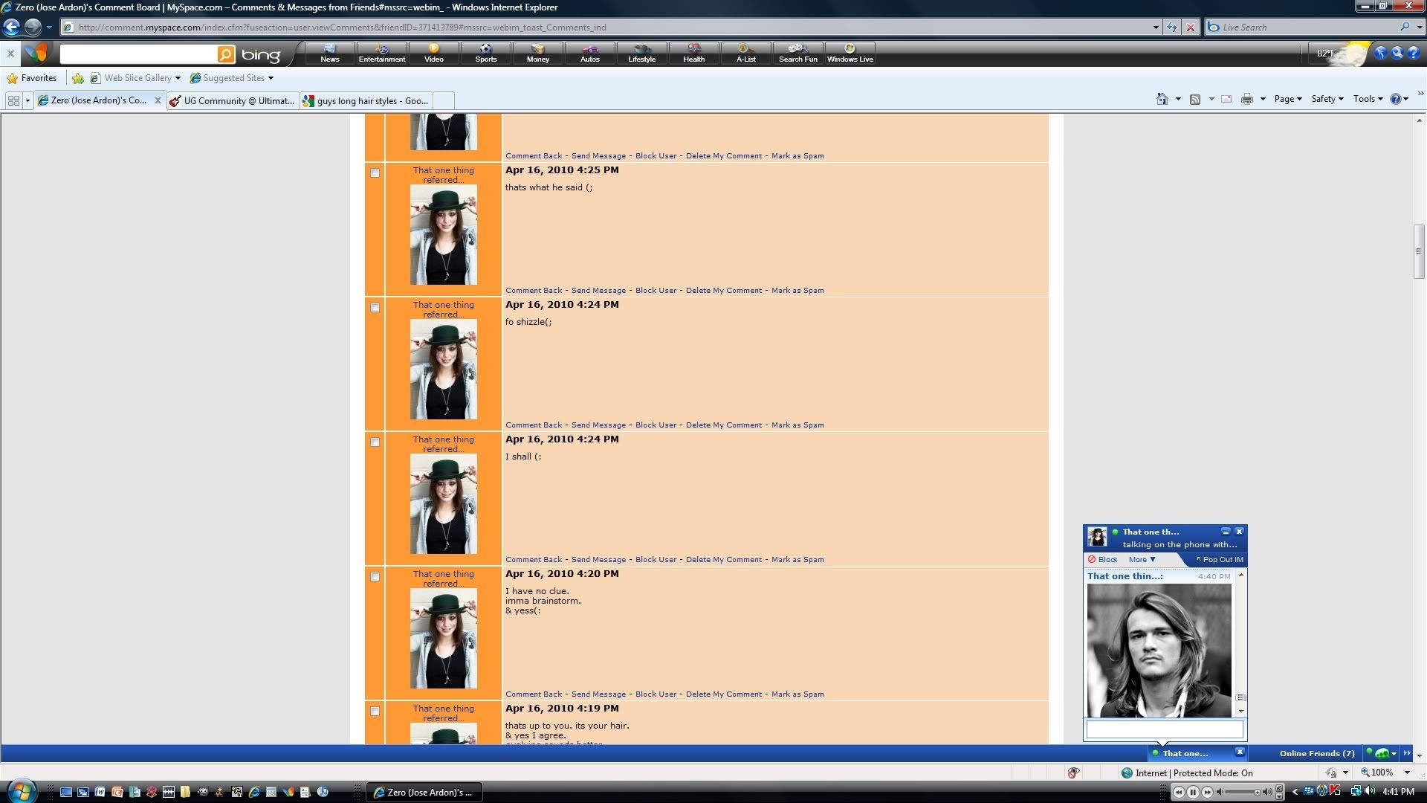Tick checkbox beside 'fo shizzle' comment

pyautogui.click(x=375, y=308)
